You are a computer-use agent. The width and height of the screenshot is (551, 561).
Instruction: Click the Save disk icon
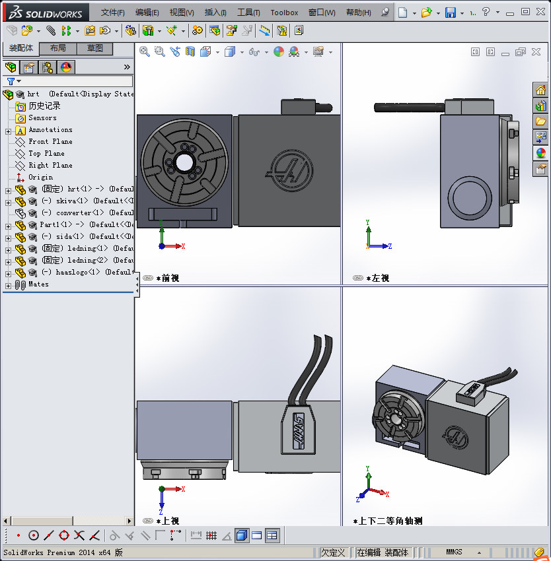pos(451,13)
